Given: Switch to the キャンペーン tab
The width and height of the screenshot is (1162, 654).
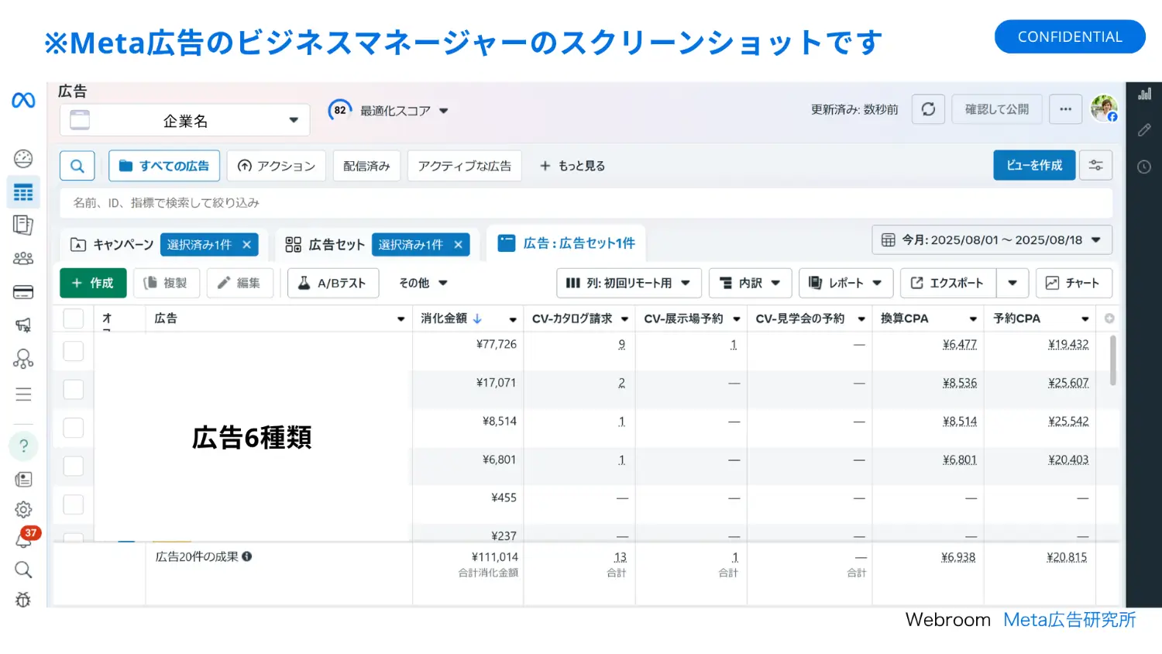Looking at the screenshot, I should coord(112,245).
